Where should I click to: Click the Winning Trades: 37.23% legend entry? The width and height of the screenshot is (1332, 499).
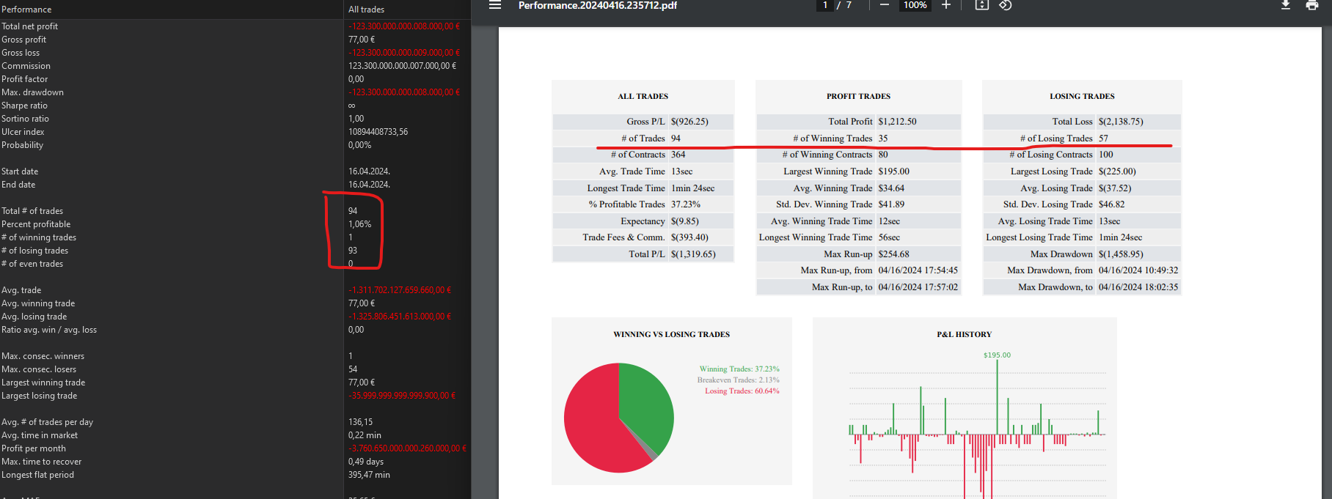click(x=739, y=369)
